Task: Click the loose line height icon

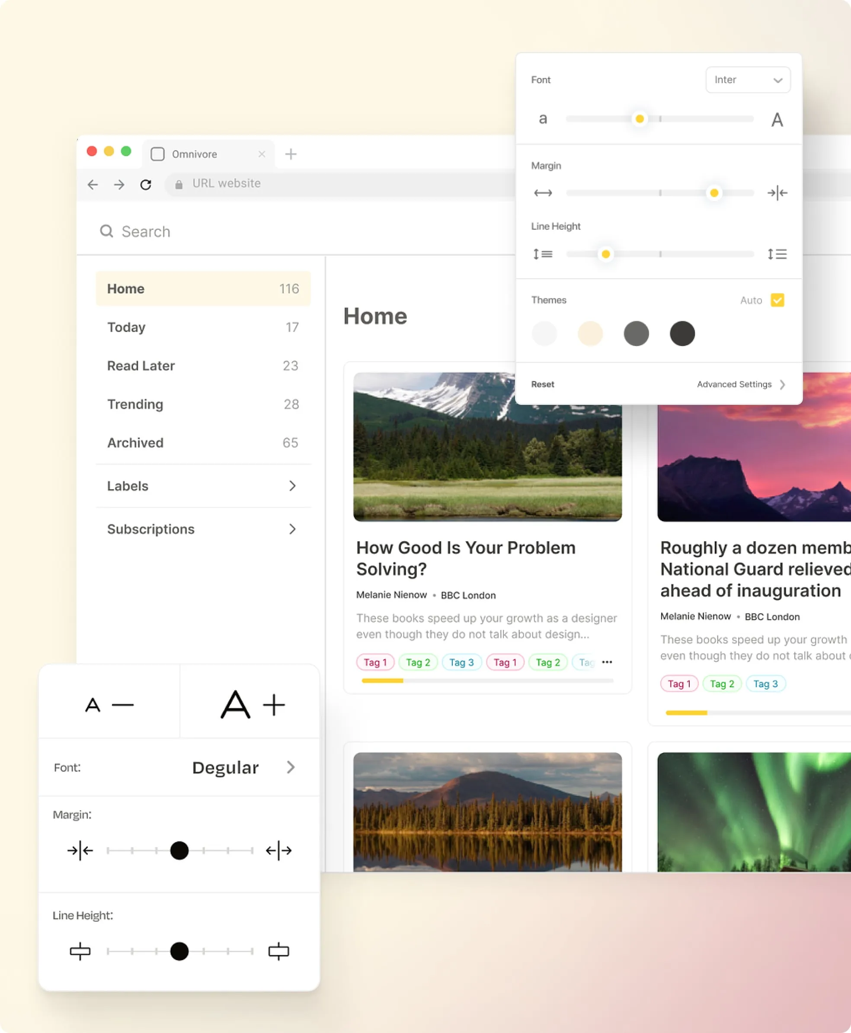Action: tap(777, 254)
